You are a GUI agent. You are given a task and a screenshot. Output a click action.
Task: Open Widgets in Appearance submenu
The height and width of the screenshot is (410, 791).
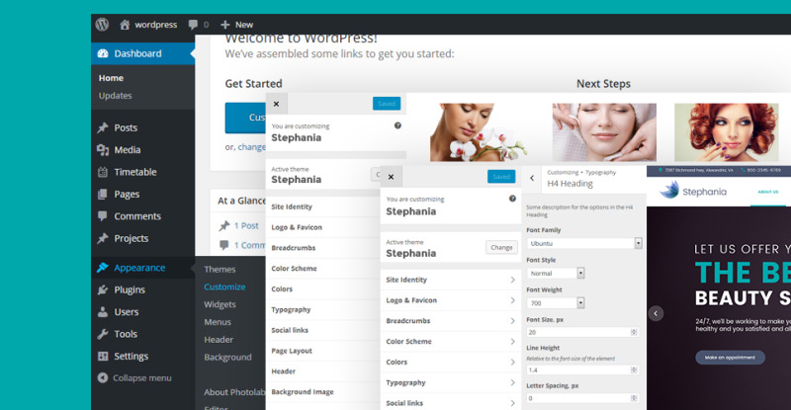point(220,304)
